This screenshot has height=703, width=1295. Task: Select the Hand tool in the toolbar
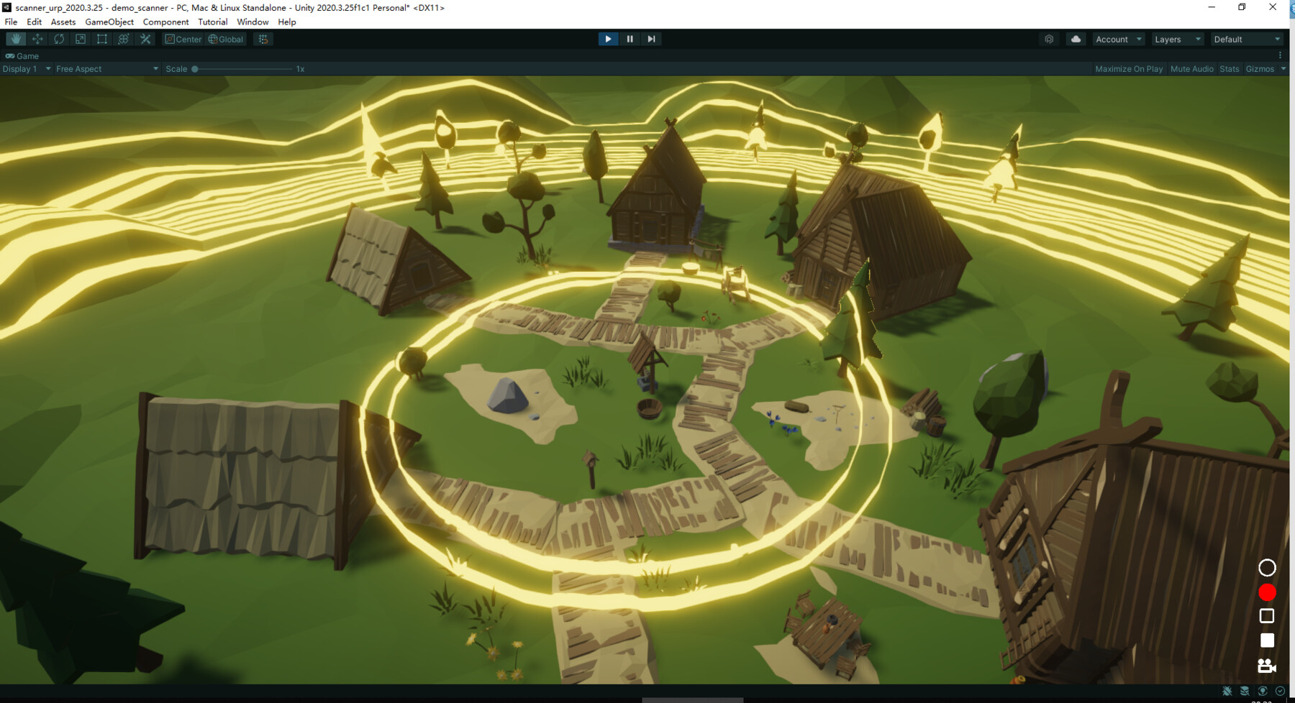[x=16, y=39]
